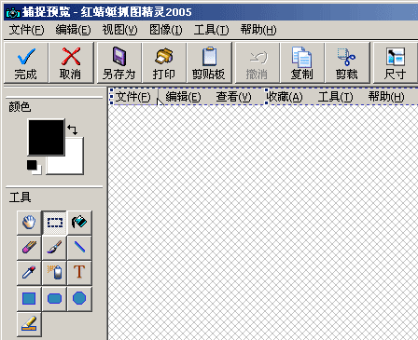Screen dimensions: 418x340
Task: Select the text T tool
Action: point(79,273)
